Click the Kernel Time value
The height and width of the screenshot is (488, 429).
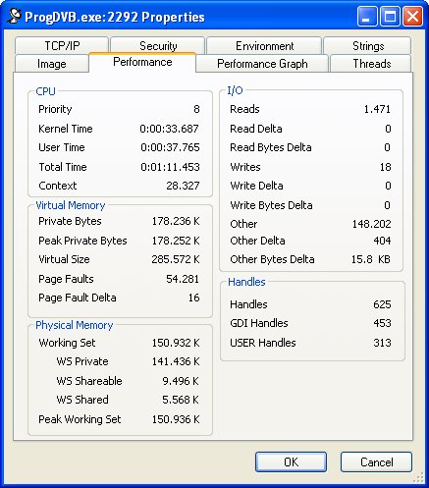tap(169, 129)
